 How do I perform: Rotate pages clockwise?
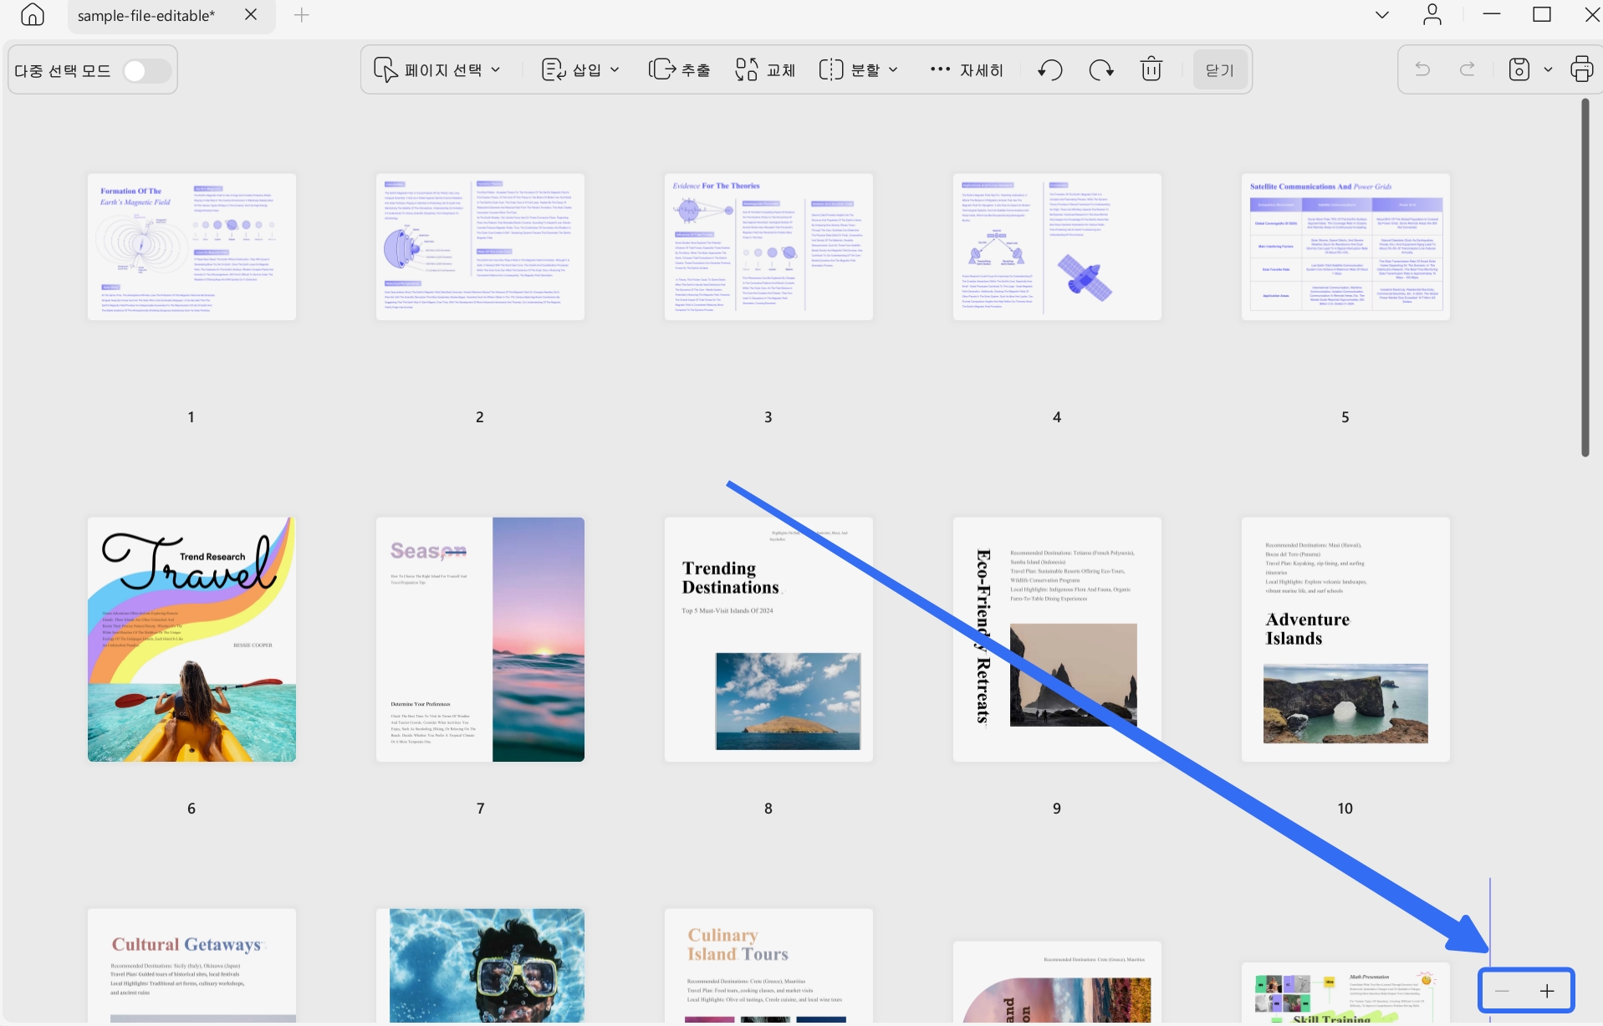[x=1101, y=70]
